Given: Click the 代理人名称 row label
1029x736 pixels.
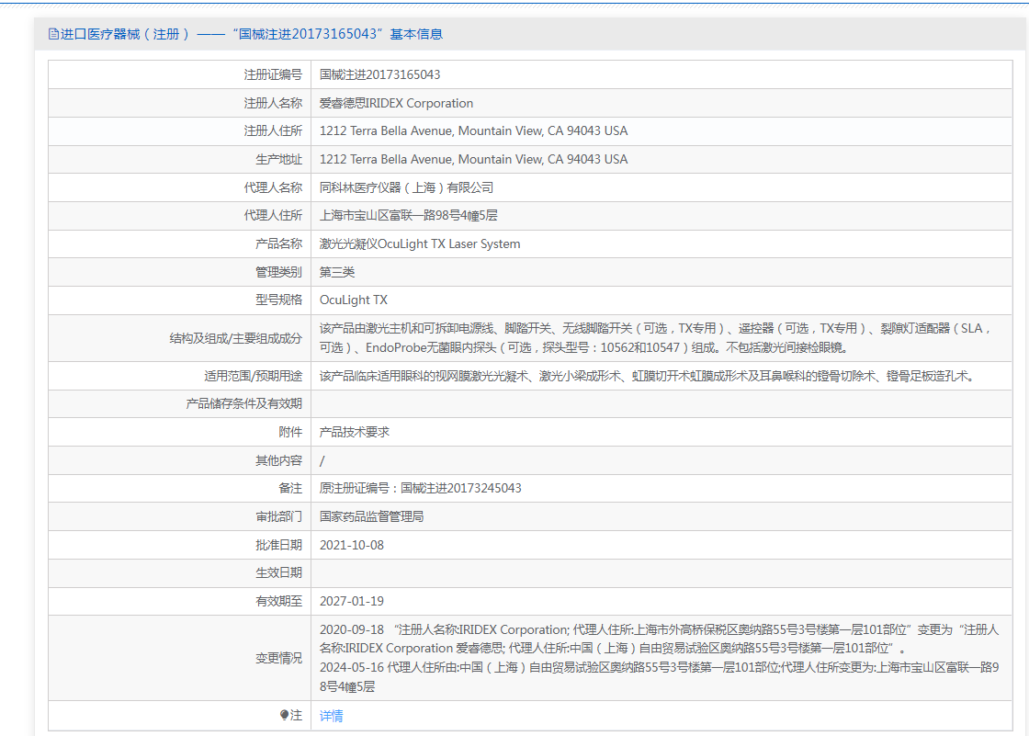Looking at the screenshot, I should point(273,187).
